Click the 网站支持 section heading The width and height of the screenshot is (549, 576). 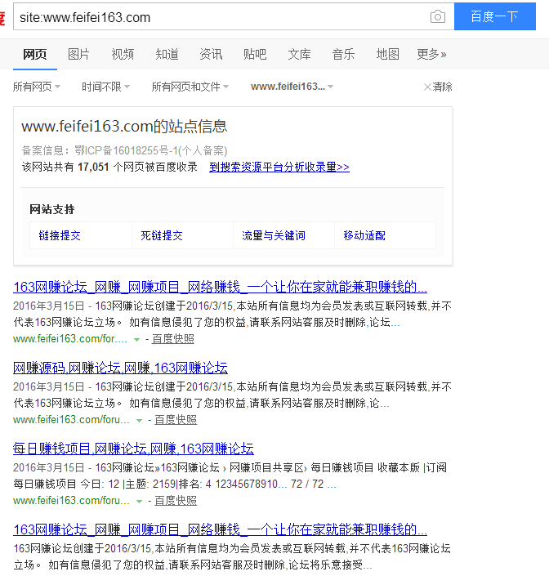(52, 209)
